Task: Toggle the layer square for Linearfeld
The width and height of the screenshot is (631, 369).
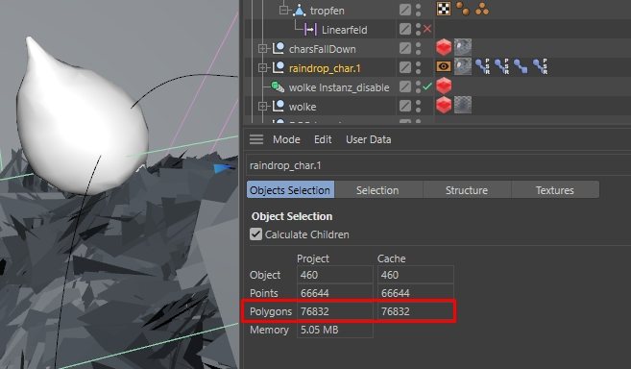Action: [x=405, y=29]
